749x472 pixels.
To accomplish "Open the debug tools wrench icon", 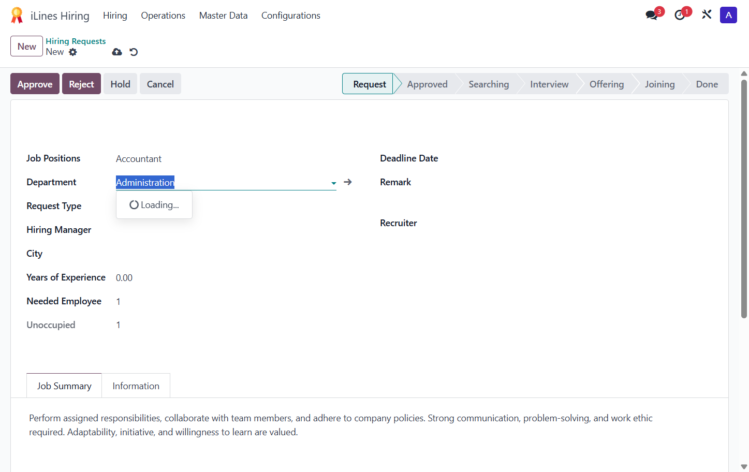I will (707, 14).
